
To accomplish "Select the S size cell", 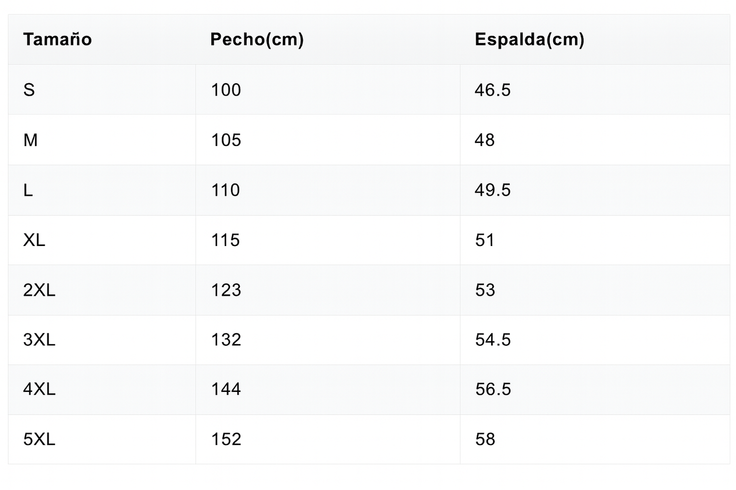I will coord(29,90).
